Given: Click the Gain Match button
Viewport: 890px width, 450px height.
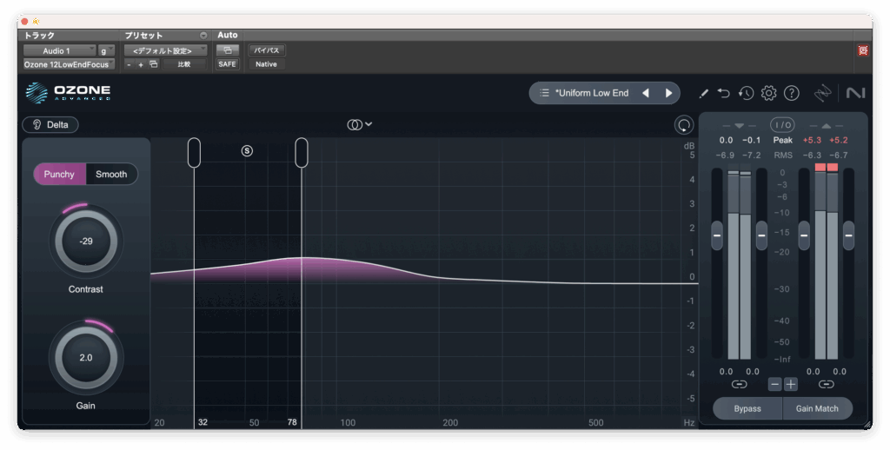Looking at the screenshot, I should [817, 408].
